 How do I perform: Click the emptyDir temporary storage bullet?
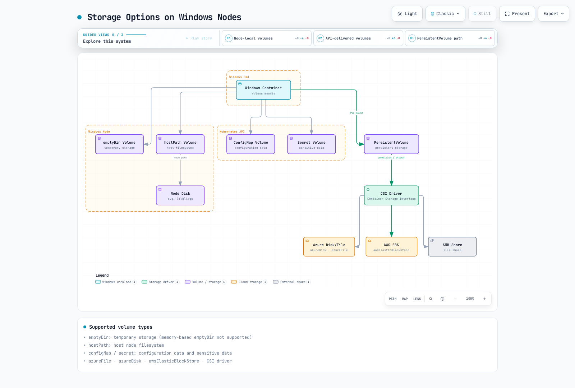coord(170,337)
